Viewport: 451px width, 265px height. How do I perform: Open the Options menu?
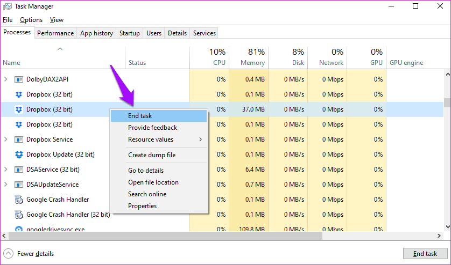(31, 20)
